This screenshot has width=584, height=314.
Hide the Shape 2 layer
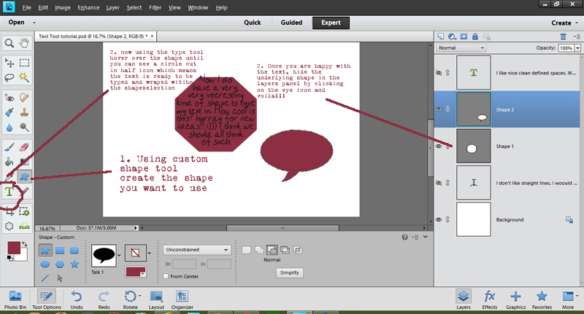click(x=440, y=109)
